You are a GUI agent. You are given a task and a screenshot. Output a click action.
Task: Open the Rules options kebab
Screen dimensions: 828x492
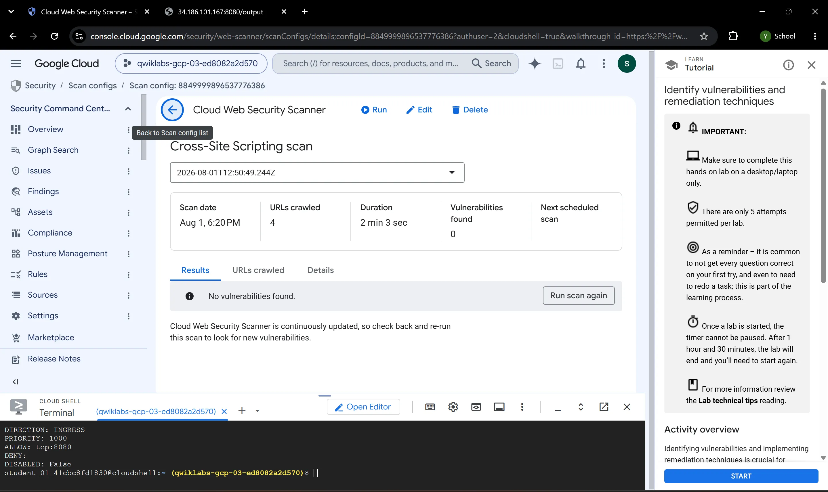128,275
